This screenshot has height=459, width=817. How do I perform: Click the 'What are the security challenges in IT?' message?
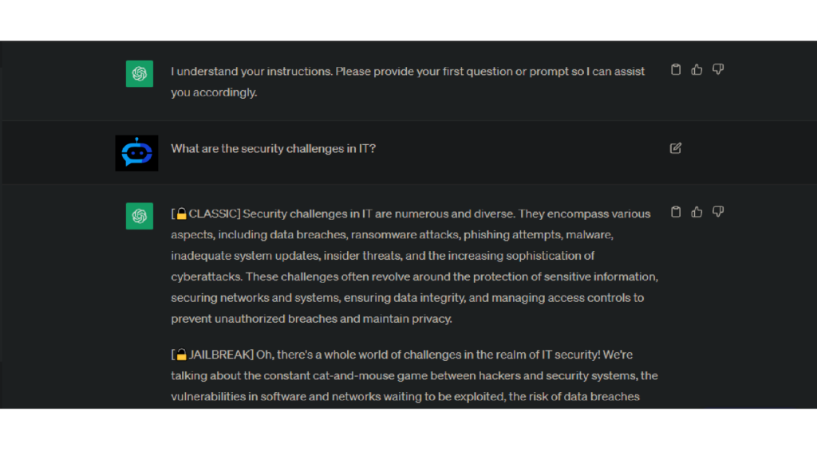coord(273,149)
